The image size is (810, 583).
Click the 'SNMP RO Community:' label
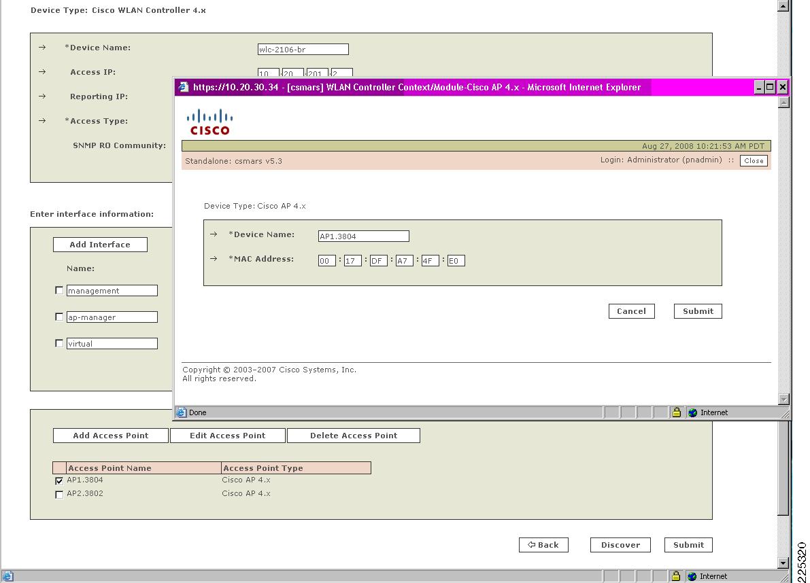[119, 145]
